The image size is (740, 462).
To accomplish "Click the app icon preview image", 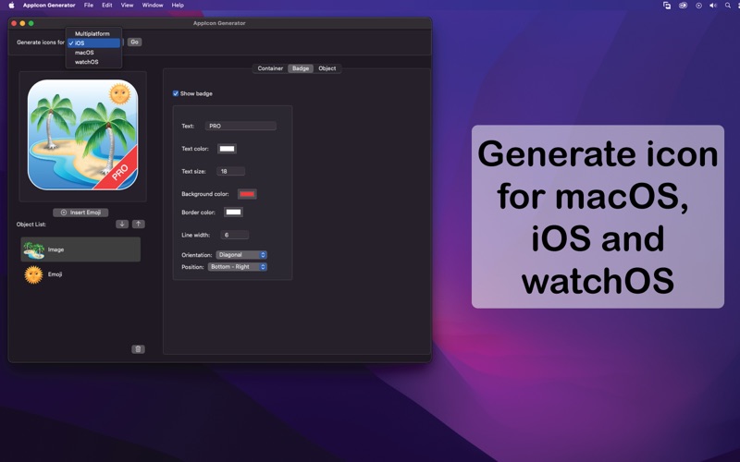I will pyautogui.click(x=82, y=135).
